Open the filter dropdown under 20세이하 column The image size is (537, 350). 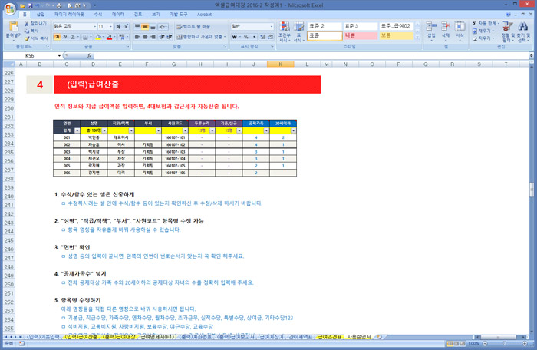293,130
